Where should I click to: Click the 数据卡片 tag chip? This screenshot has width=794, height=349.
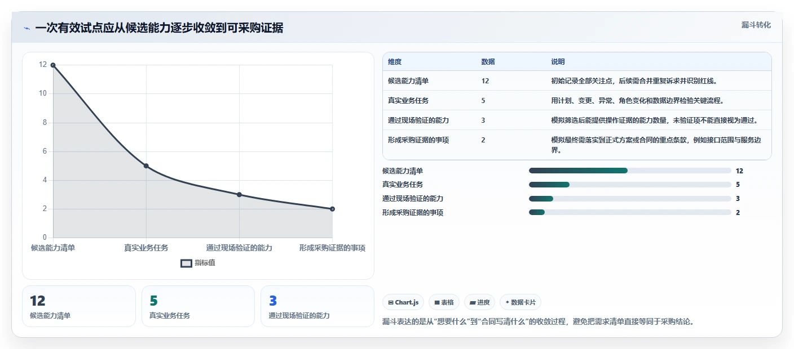point(520,302)
